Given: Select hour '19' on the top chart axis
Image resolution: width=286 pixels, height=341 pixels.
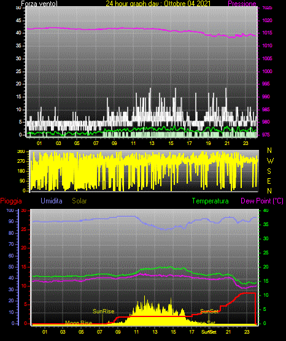Looking at the screenshot, I should tap(208, 143).
